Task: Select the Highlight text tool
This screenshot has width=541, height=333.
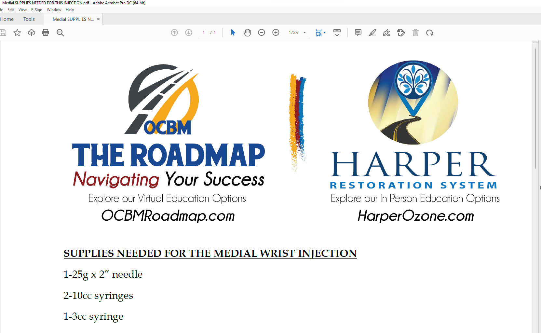Action: (x=372, y=33)
